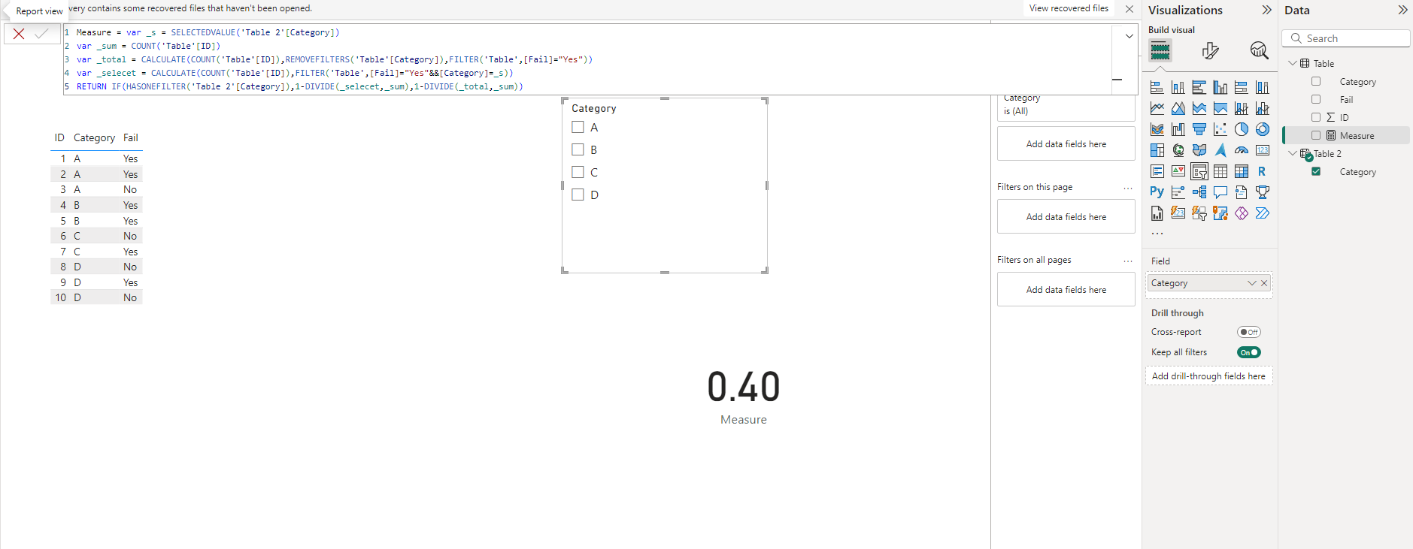
Task: Check slicer option B
Action: (578, 150)
